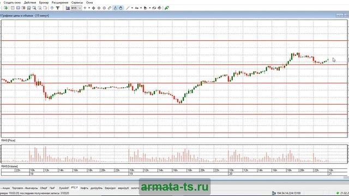This screenshot has height=196, width=349.
Task: Open the M15 timeframe dropdown
Action: click(76, 8)
